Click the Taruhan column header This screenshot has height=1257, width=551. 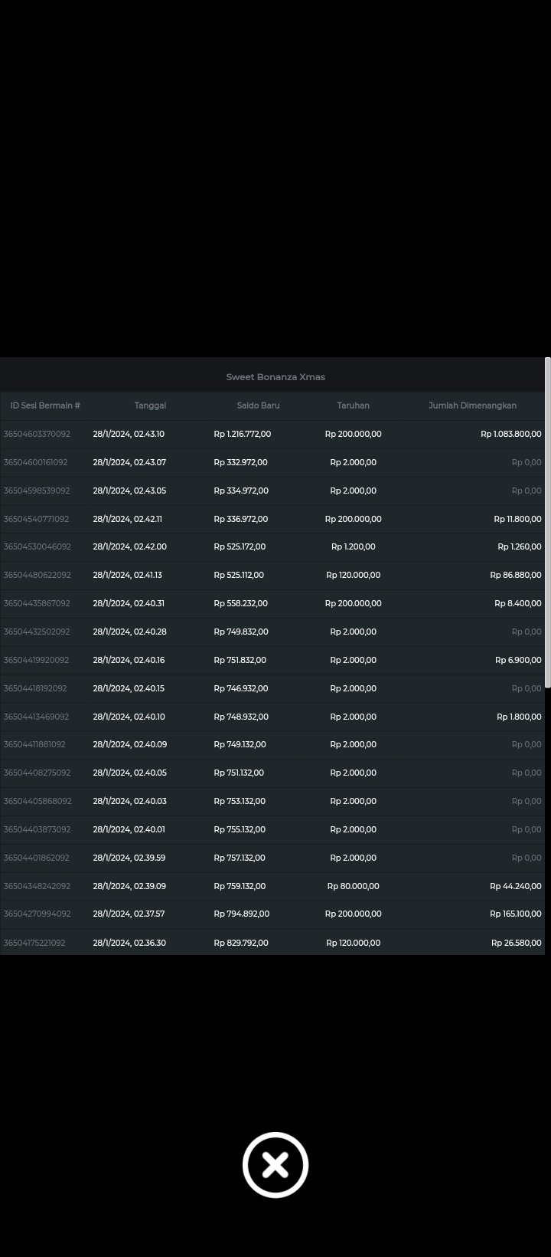tap(353, 405)
